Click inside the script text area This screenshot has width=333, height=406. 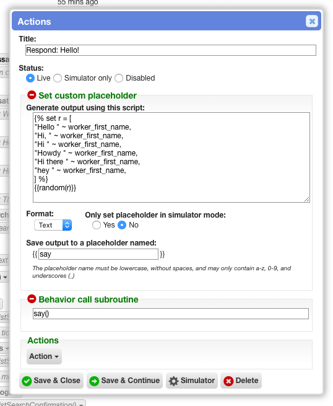click(x=171, y=157)
